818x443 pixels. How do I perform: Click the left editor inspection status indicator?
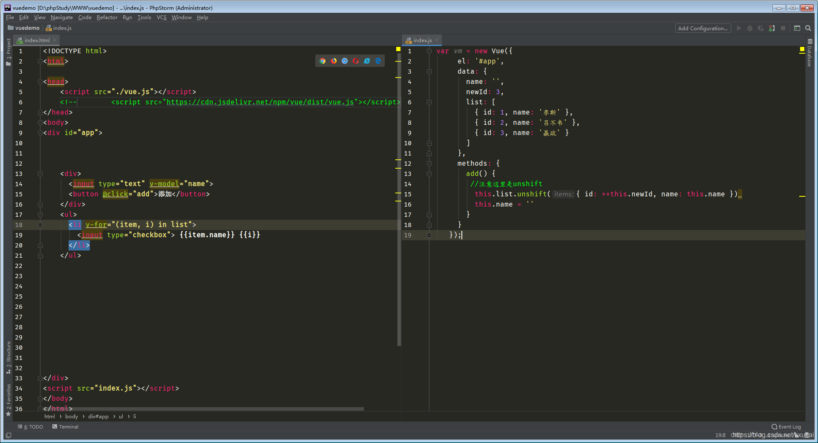[398, 49]
